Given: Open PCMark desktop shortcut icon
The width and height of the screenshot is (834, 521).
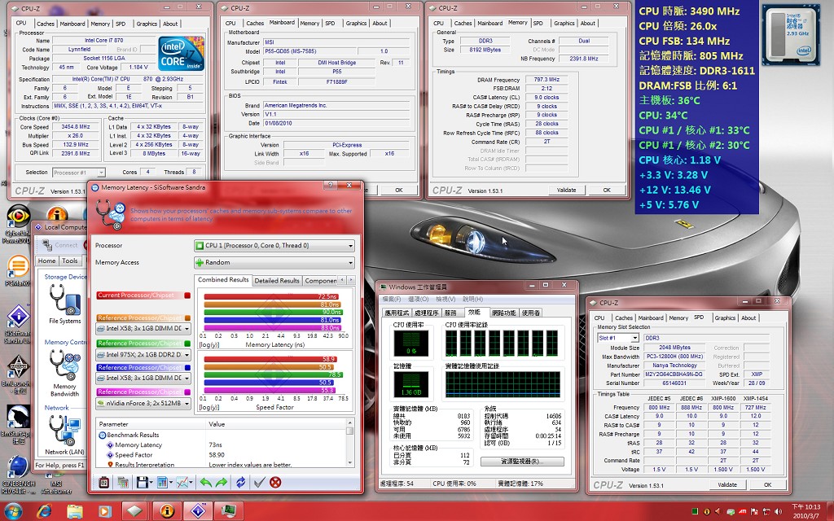Looking at the screenshot, I should tap(18, 270).
